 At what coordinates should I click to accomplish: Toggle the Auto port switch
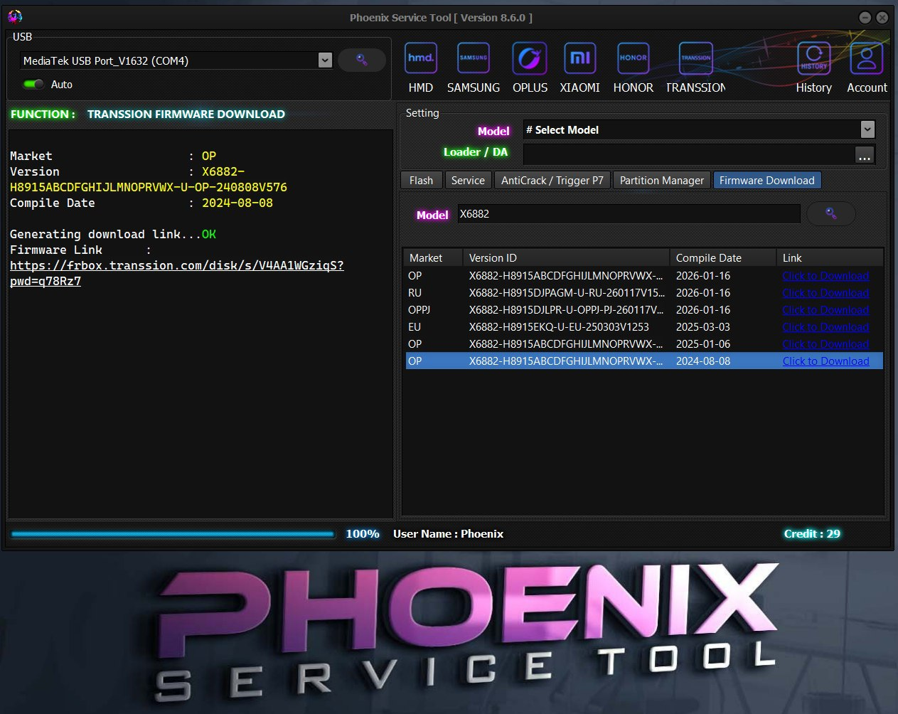pyautogui.click(x=33, y=85)
